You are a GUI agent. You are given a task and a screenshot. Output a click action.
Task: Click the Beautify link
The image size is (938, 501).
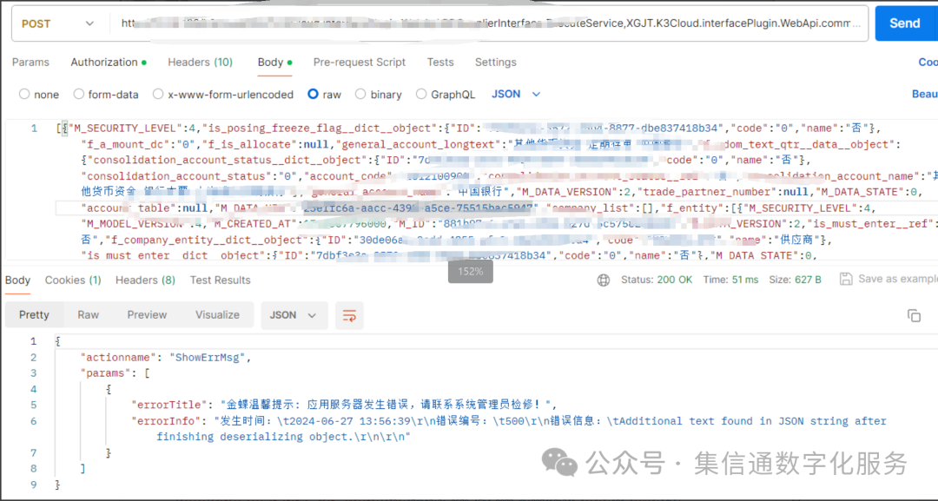(x=924, y=94)
